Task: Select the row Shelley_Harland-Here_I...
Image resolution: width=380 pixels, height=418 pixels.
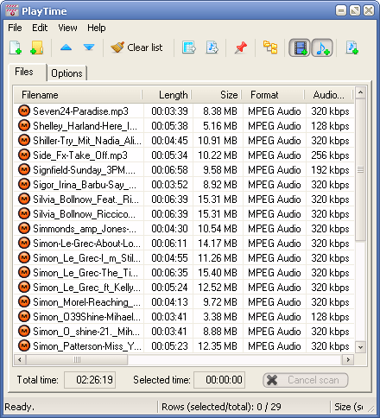Action: pyautogui.click(x=184, y=126)
